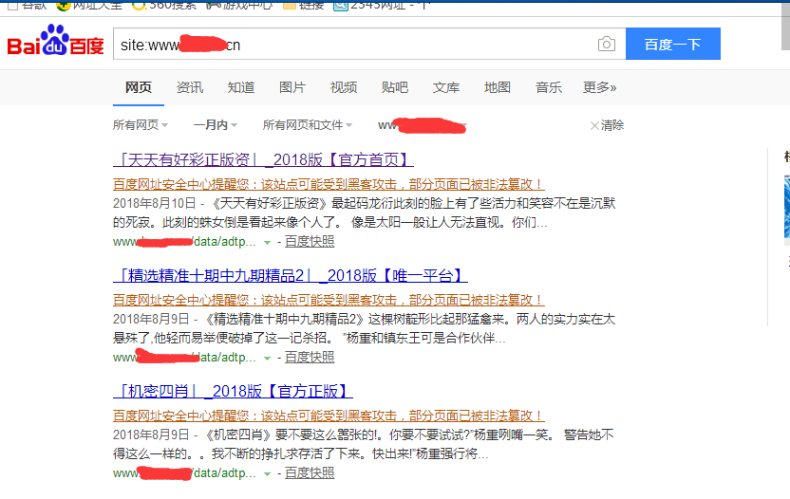The width and height of the screenshot is (790, 499).
Task: Open 所有网页 filter dropdown
Action: [141, 125]
